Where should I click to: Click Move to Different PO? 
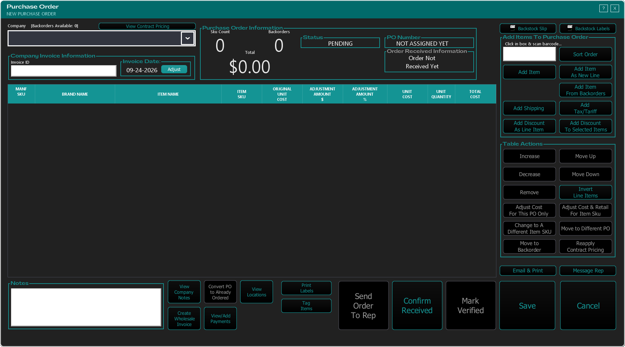[x=586, y=228]
